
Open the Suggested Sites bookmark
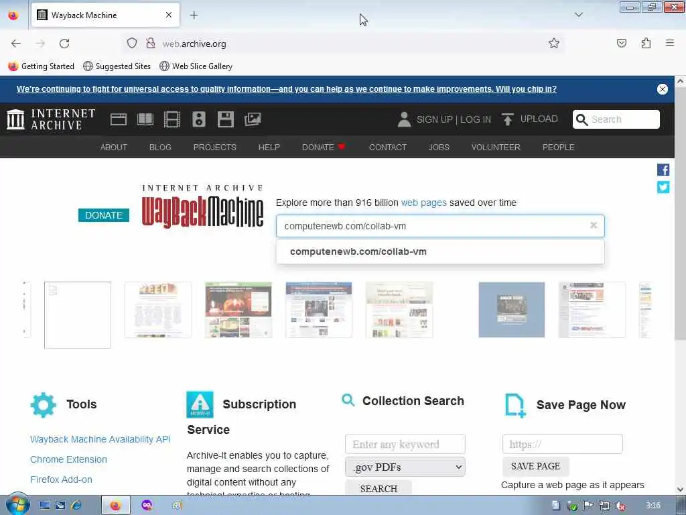pyautogui.click(x=117, y=66)
